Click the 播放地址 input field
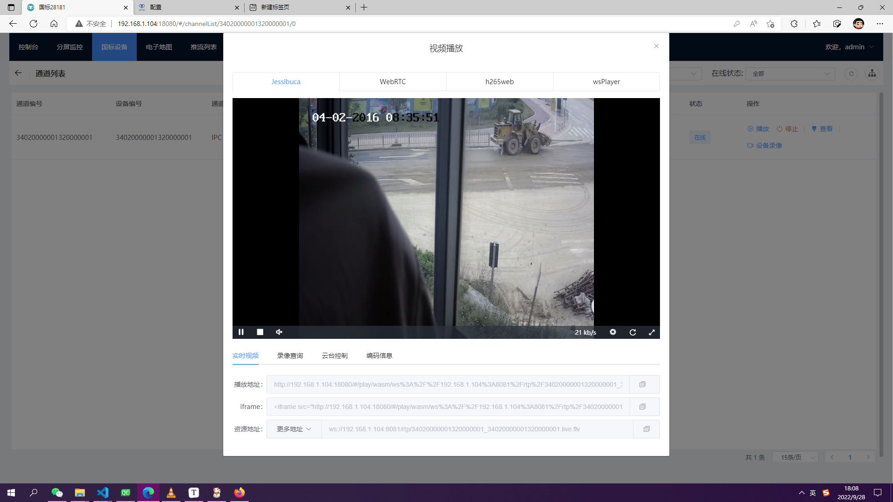This screenshot has width=893, height=502. point(447,384)
